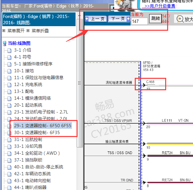
Task: Click the document icon beside 43-1 电动转向控制
Action: [x=9, y=181]
